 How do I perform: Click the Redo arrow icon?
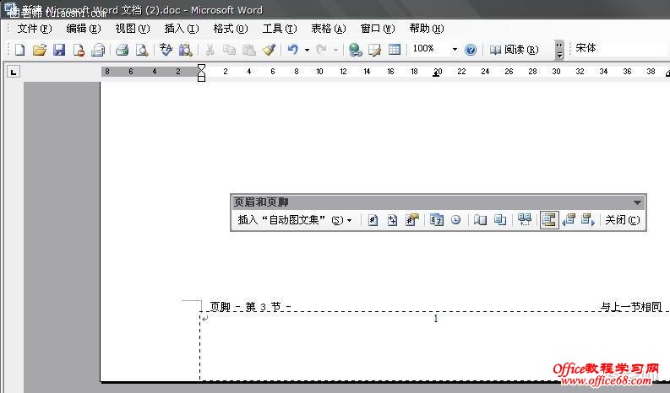click(x=321, y=50)
